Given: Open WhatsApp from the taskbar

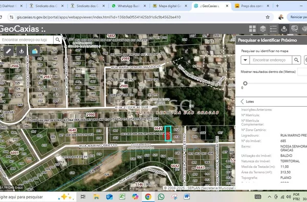Looking at the screenshot, I should tap(161, 197).
